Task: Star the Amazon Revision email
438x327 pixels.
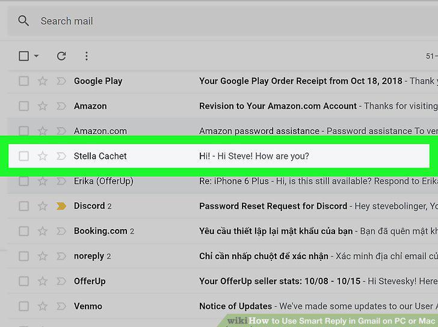Action: coord(43,106)
